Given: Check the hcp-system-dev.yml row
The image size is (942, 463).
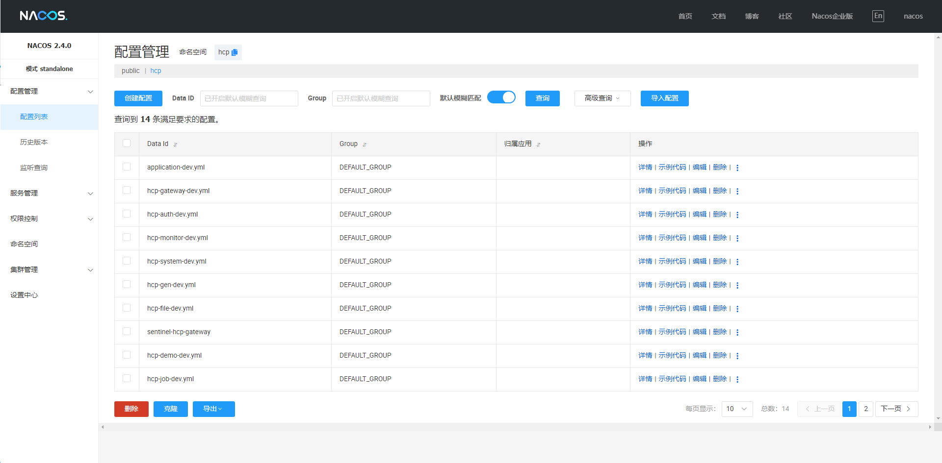Looking at the screenshot, I should (127, 261).
